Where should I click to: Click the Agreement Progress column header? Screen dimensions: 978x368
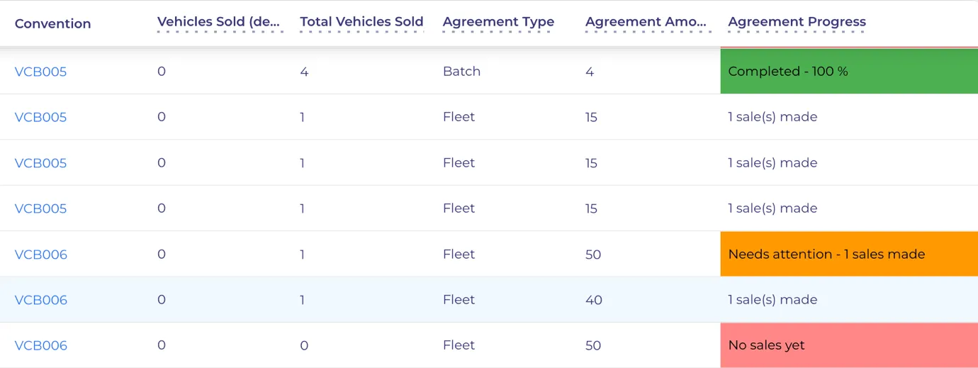tap(797, 22)
